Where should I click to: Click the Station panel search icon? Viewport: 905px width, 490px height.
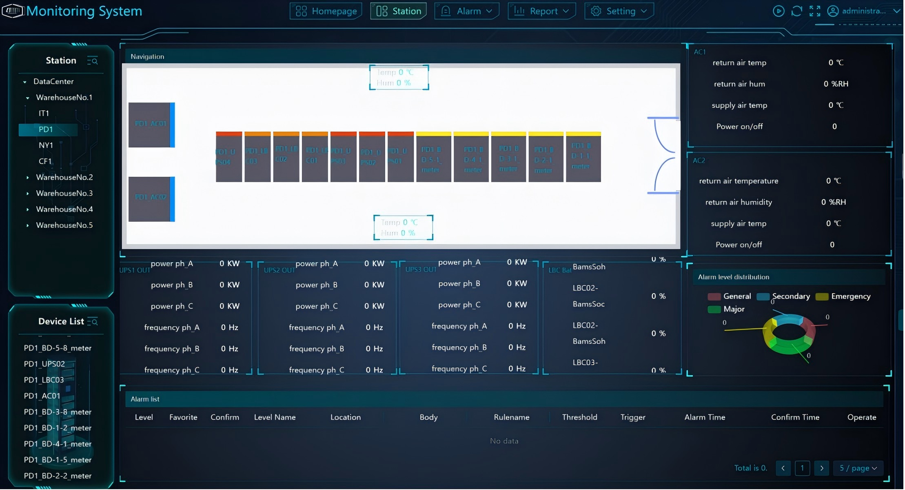coord(93,61)
